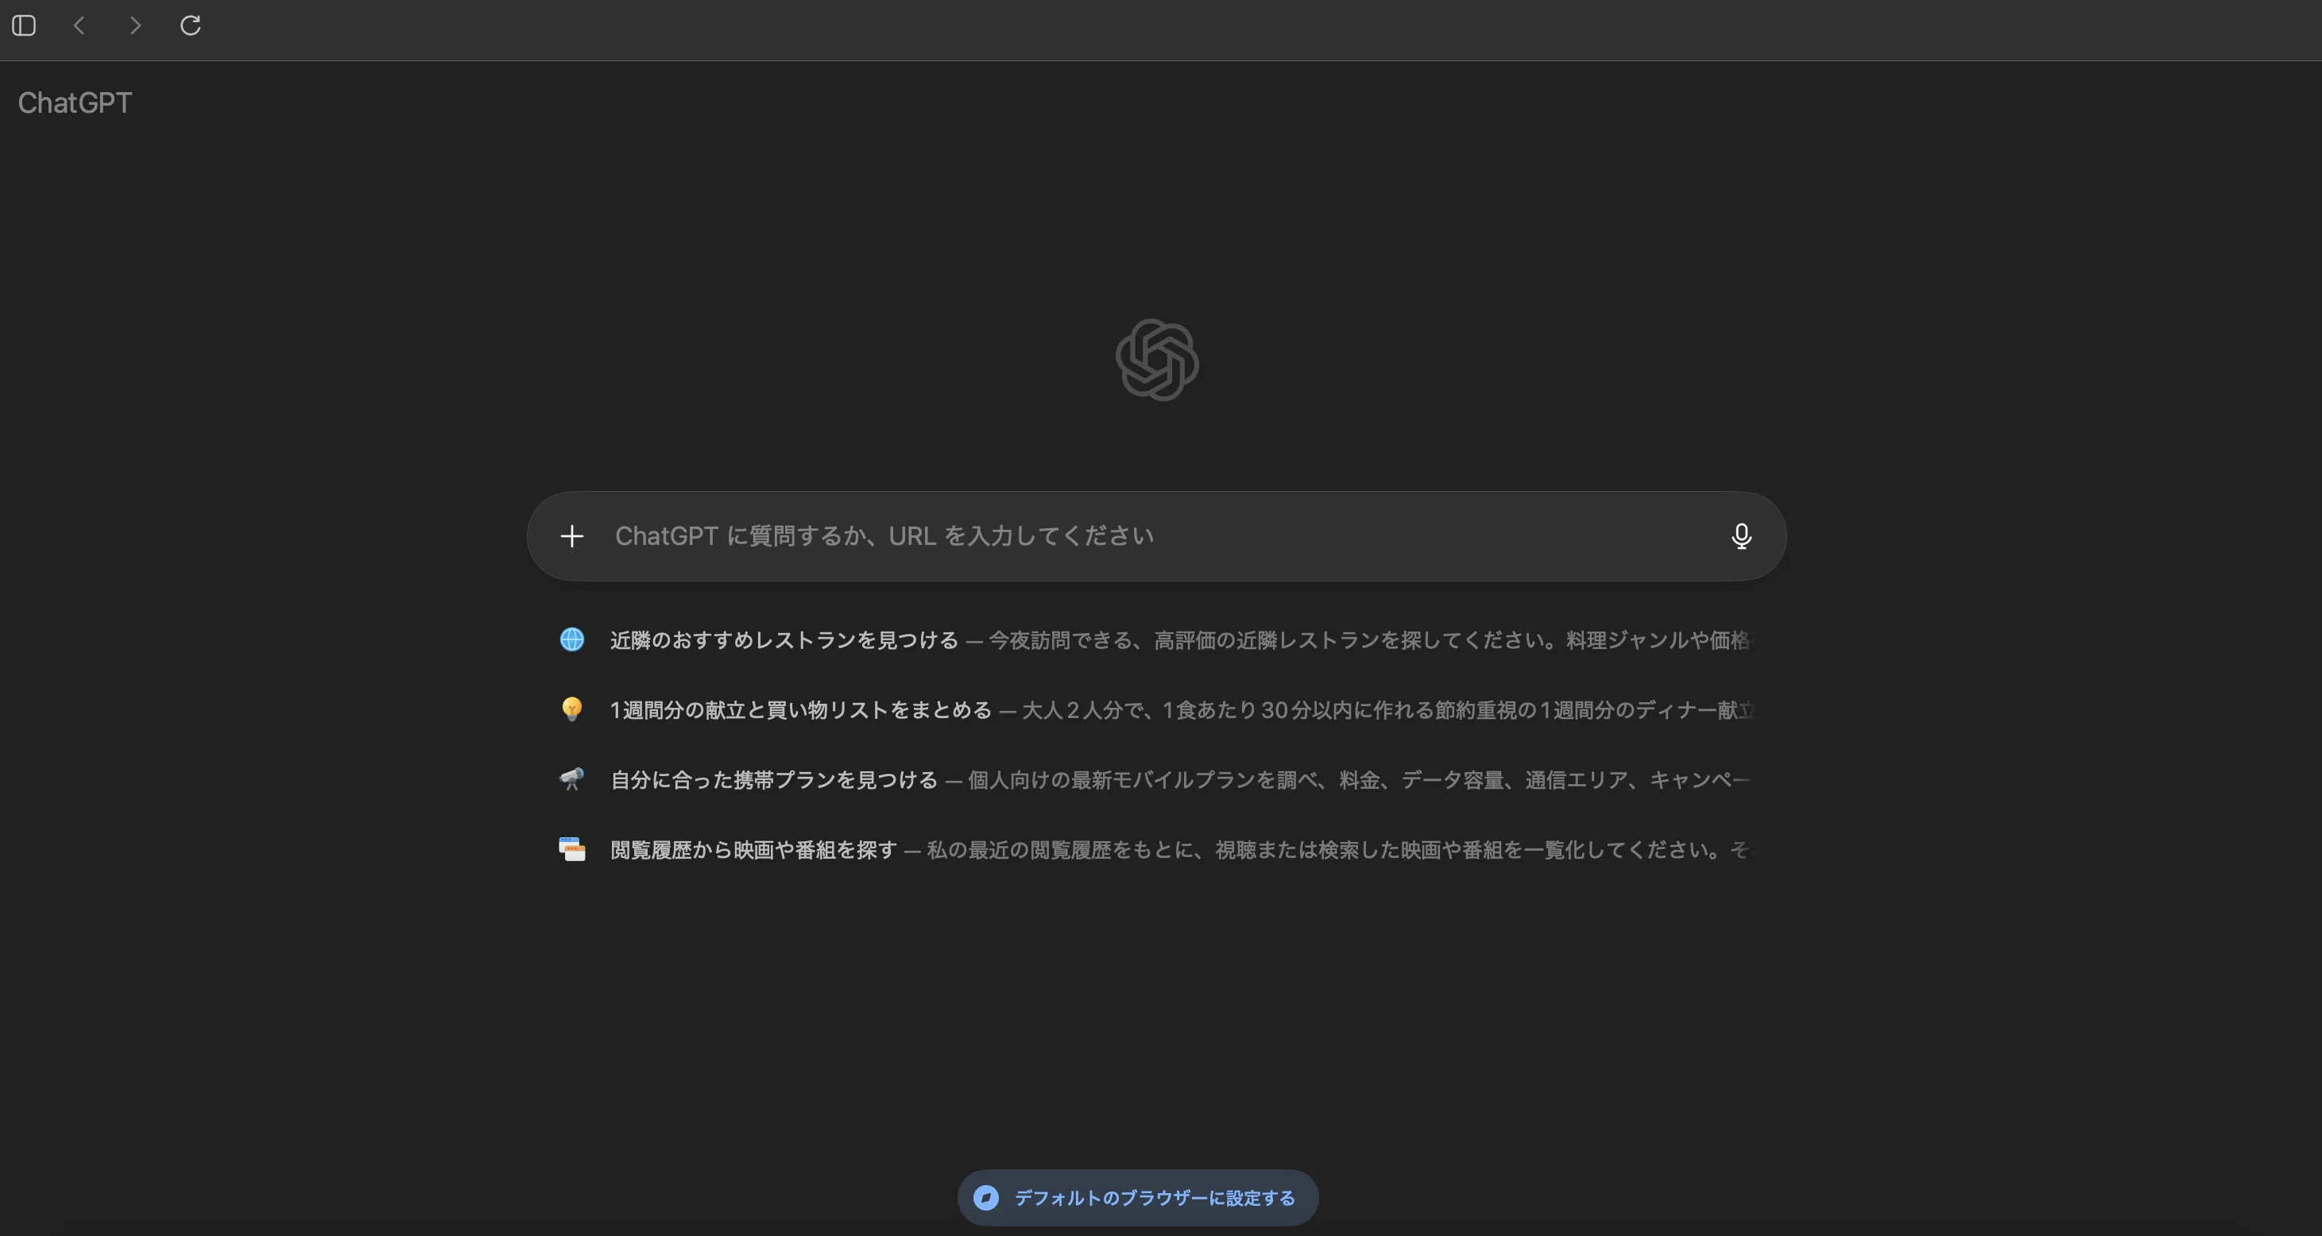Viewport: 2322px width, 1236px height.
Task: Click デフォルトのブラウザーに設定する button
Action: (x=1154, y=1198)
